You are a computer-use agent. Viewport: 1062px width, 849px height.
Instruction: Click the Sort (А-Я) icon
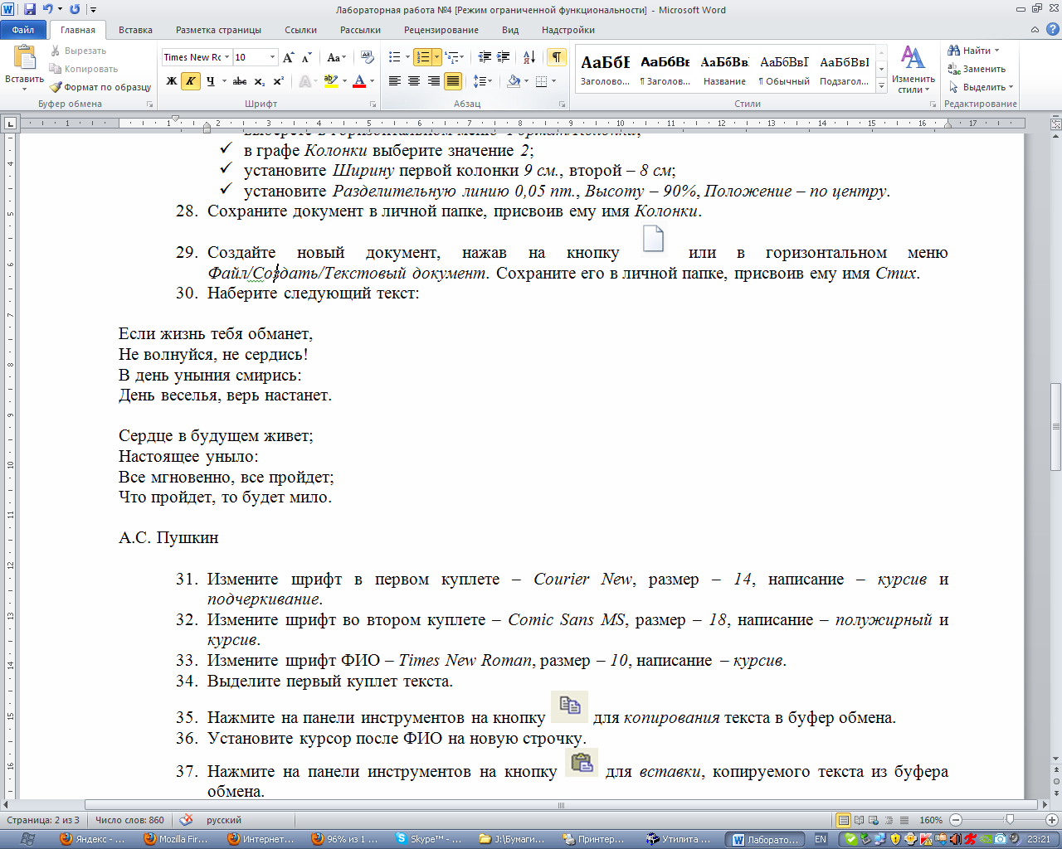[x=529, y=57]
